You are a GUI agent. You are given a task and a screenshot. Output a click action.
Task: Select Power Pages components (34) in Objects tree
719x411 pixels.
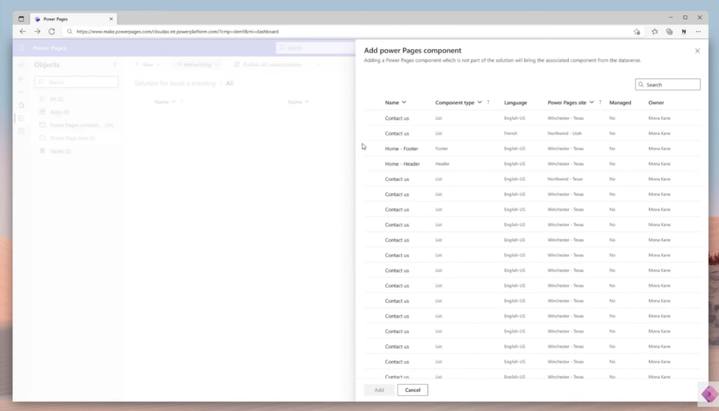point(81,125)
